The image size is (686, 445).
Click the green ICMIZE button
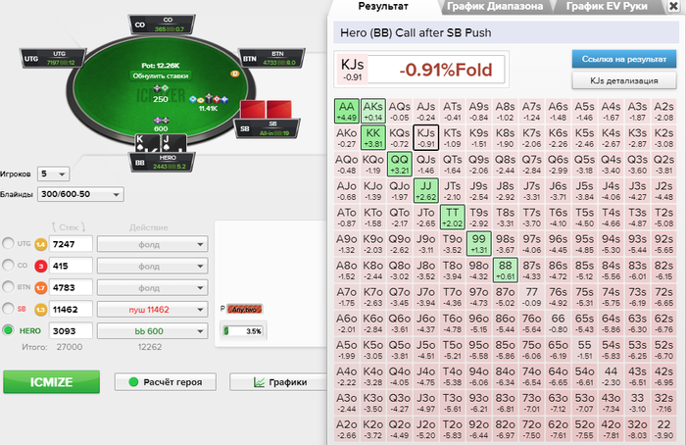pos(51,382)
